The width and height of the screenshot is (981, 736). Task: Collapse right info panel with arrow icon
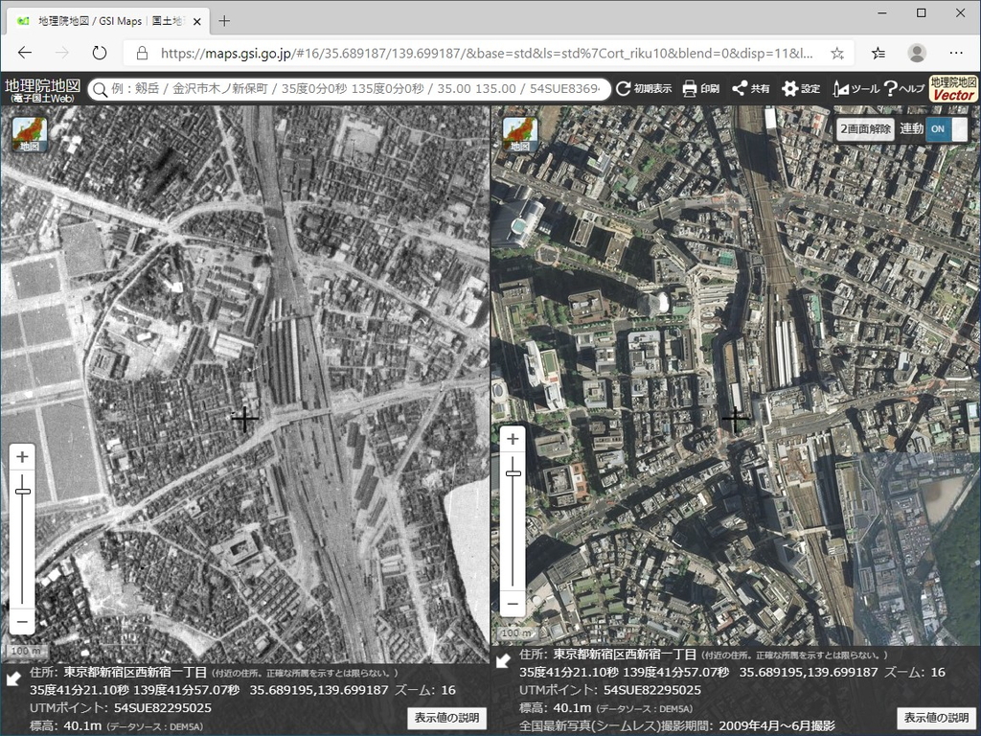[x=503, y=661]
